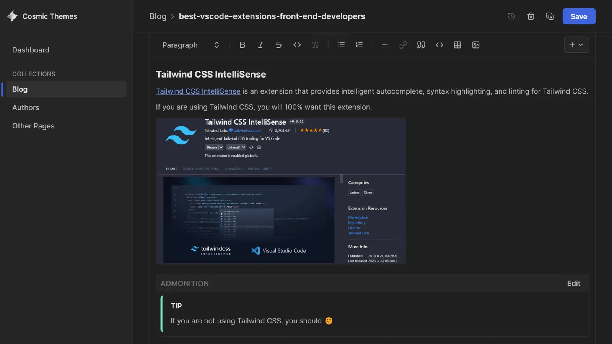Apply inline code formatting
The width and height of the screenshot is (612, 344).
[297, 45]
